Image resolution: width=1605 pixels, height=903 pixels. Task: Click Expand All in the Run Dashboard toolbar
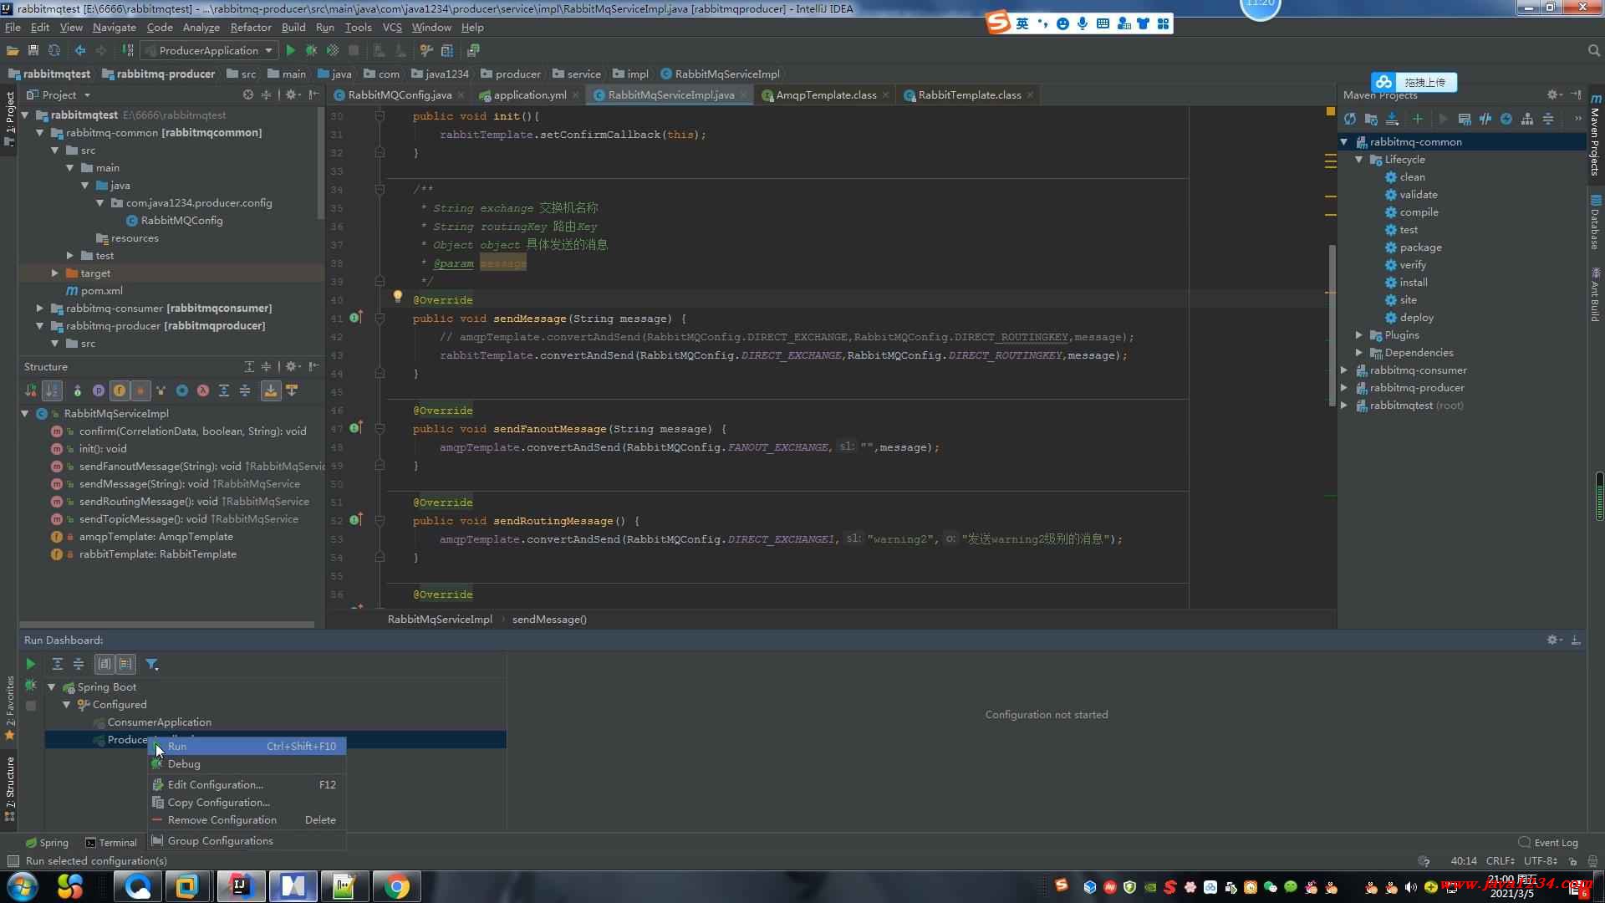pos(58,664)
